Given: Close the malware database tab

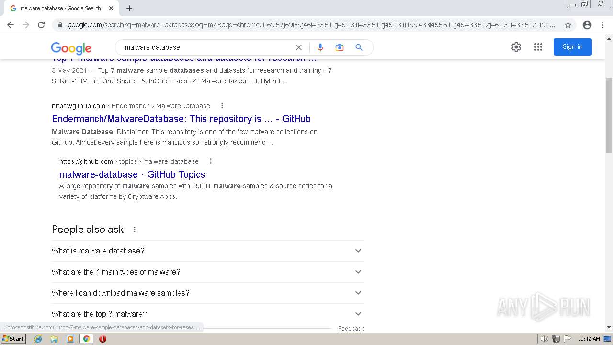Looking at the screenshot, I should pyautogui.click(x=111, y=8).
